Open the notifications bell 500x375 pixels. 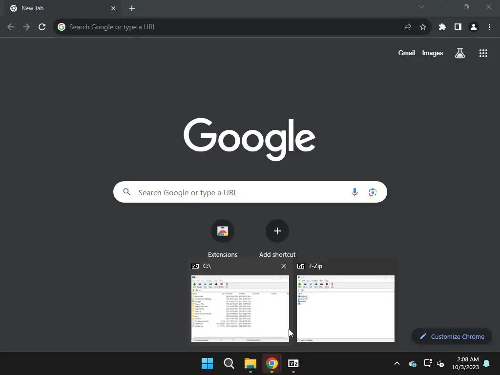(487, 363)
